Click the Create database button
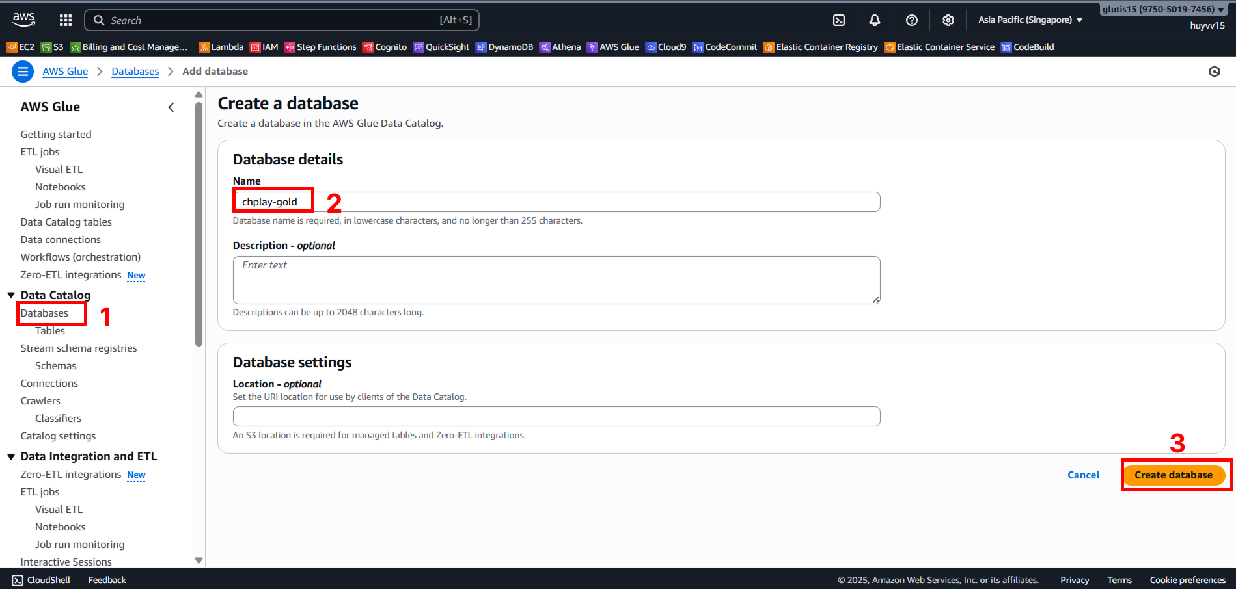This screenshot has width=1236, height=589. pyautogui.click(x=1173, y=475)
